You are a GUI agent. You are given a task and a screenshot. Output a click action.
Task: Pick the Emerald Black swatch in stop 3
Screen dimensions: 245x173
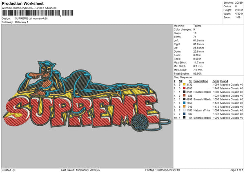pyautogui.click(x=184, y=92)
